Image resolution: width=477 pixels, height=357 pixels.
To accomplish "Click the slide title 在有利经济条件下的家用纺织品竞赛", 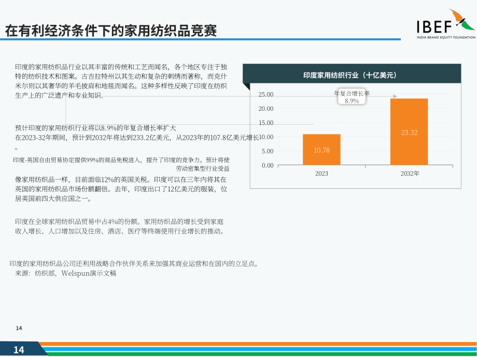I will (x=111, y=31).
